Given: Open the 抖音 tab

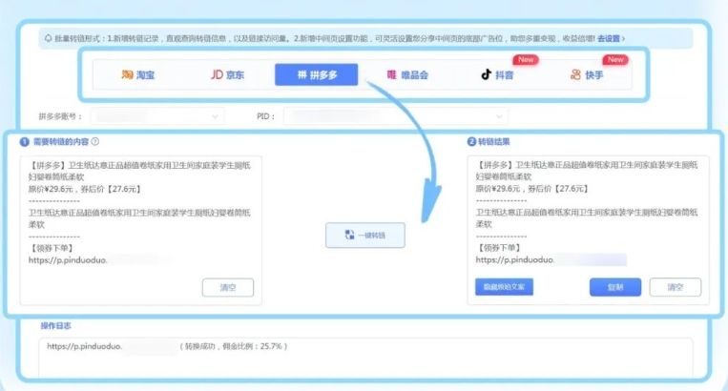Looking at the screenshot, I should 497,74.
